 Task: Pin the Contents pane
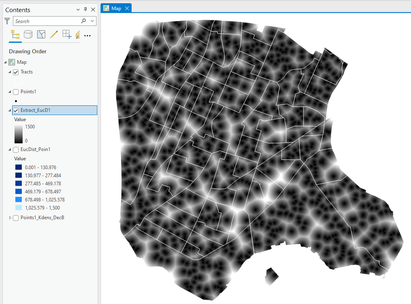coord(86,9)
